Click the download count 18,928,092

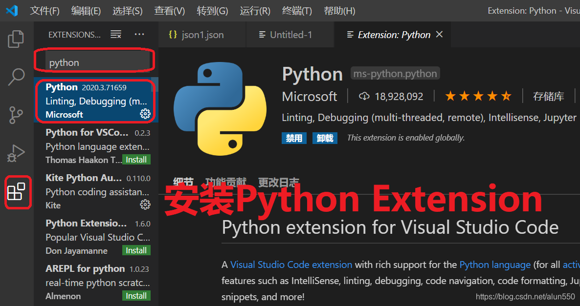(399, 96)
